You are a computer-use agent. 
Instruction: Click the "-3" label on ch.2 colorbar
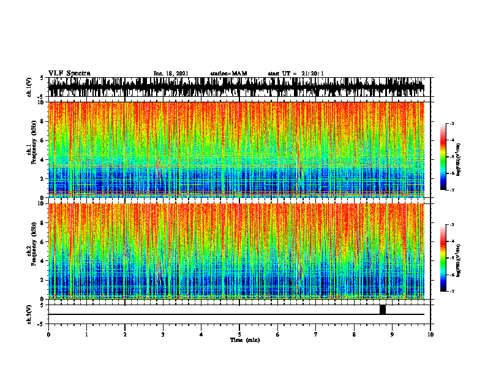click(451, 225)
